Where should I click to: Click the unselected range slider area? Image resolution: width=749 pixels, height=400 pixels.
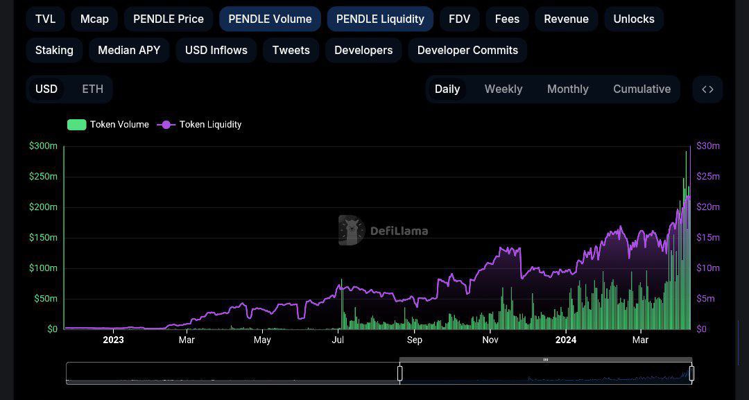pos(232,373)
